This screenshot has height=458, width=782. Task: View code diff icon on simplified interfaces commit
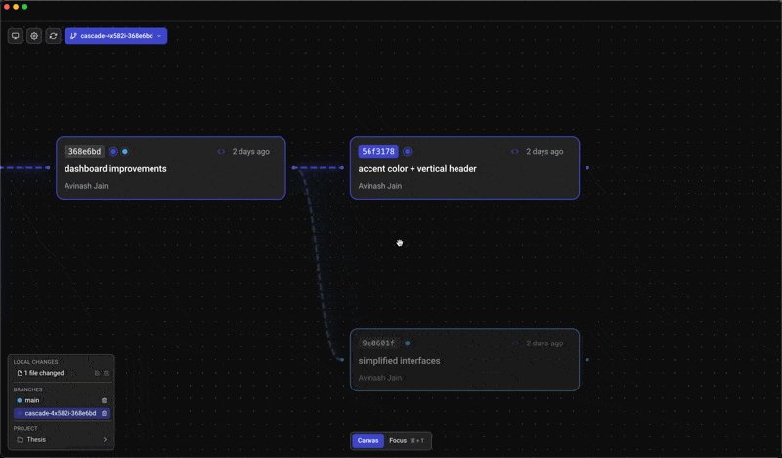coord(515,343)
